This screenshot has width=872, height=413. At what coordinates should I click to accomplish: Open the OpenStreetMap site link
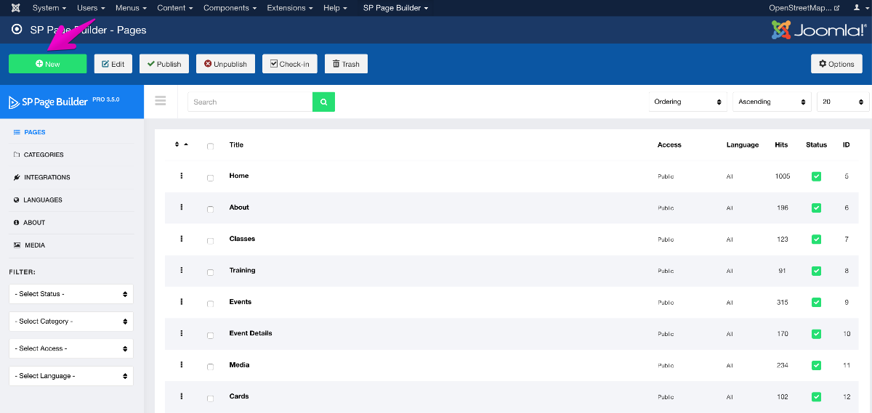click(x=804, y=8)
